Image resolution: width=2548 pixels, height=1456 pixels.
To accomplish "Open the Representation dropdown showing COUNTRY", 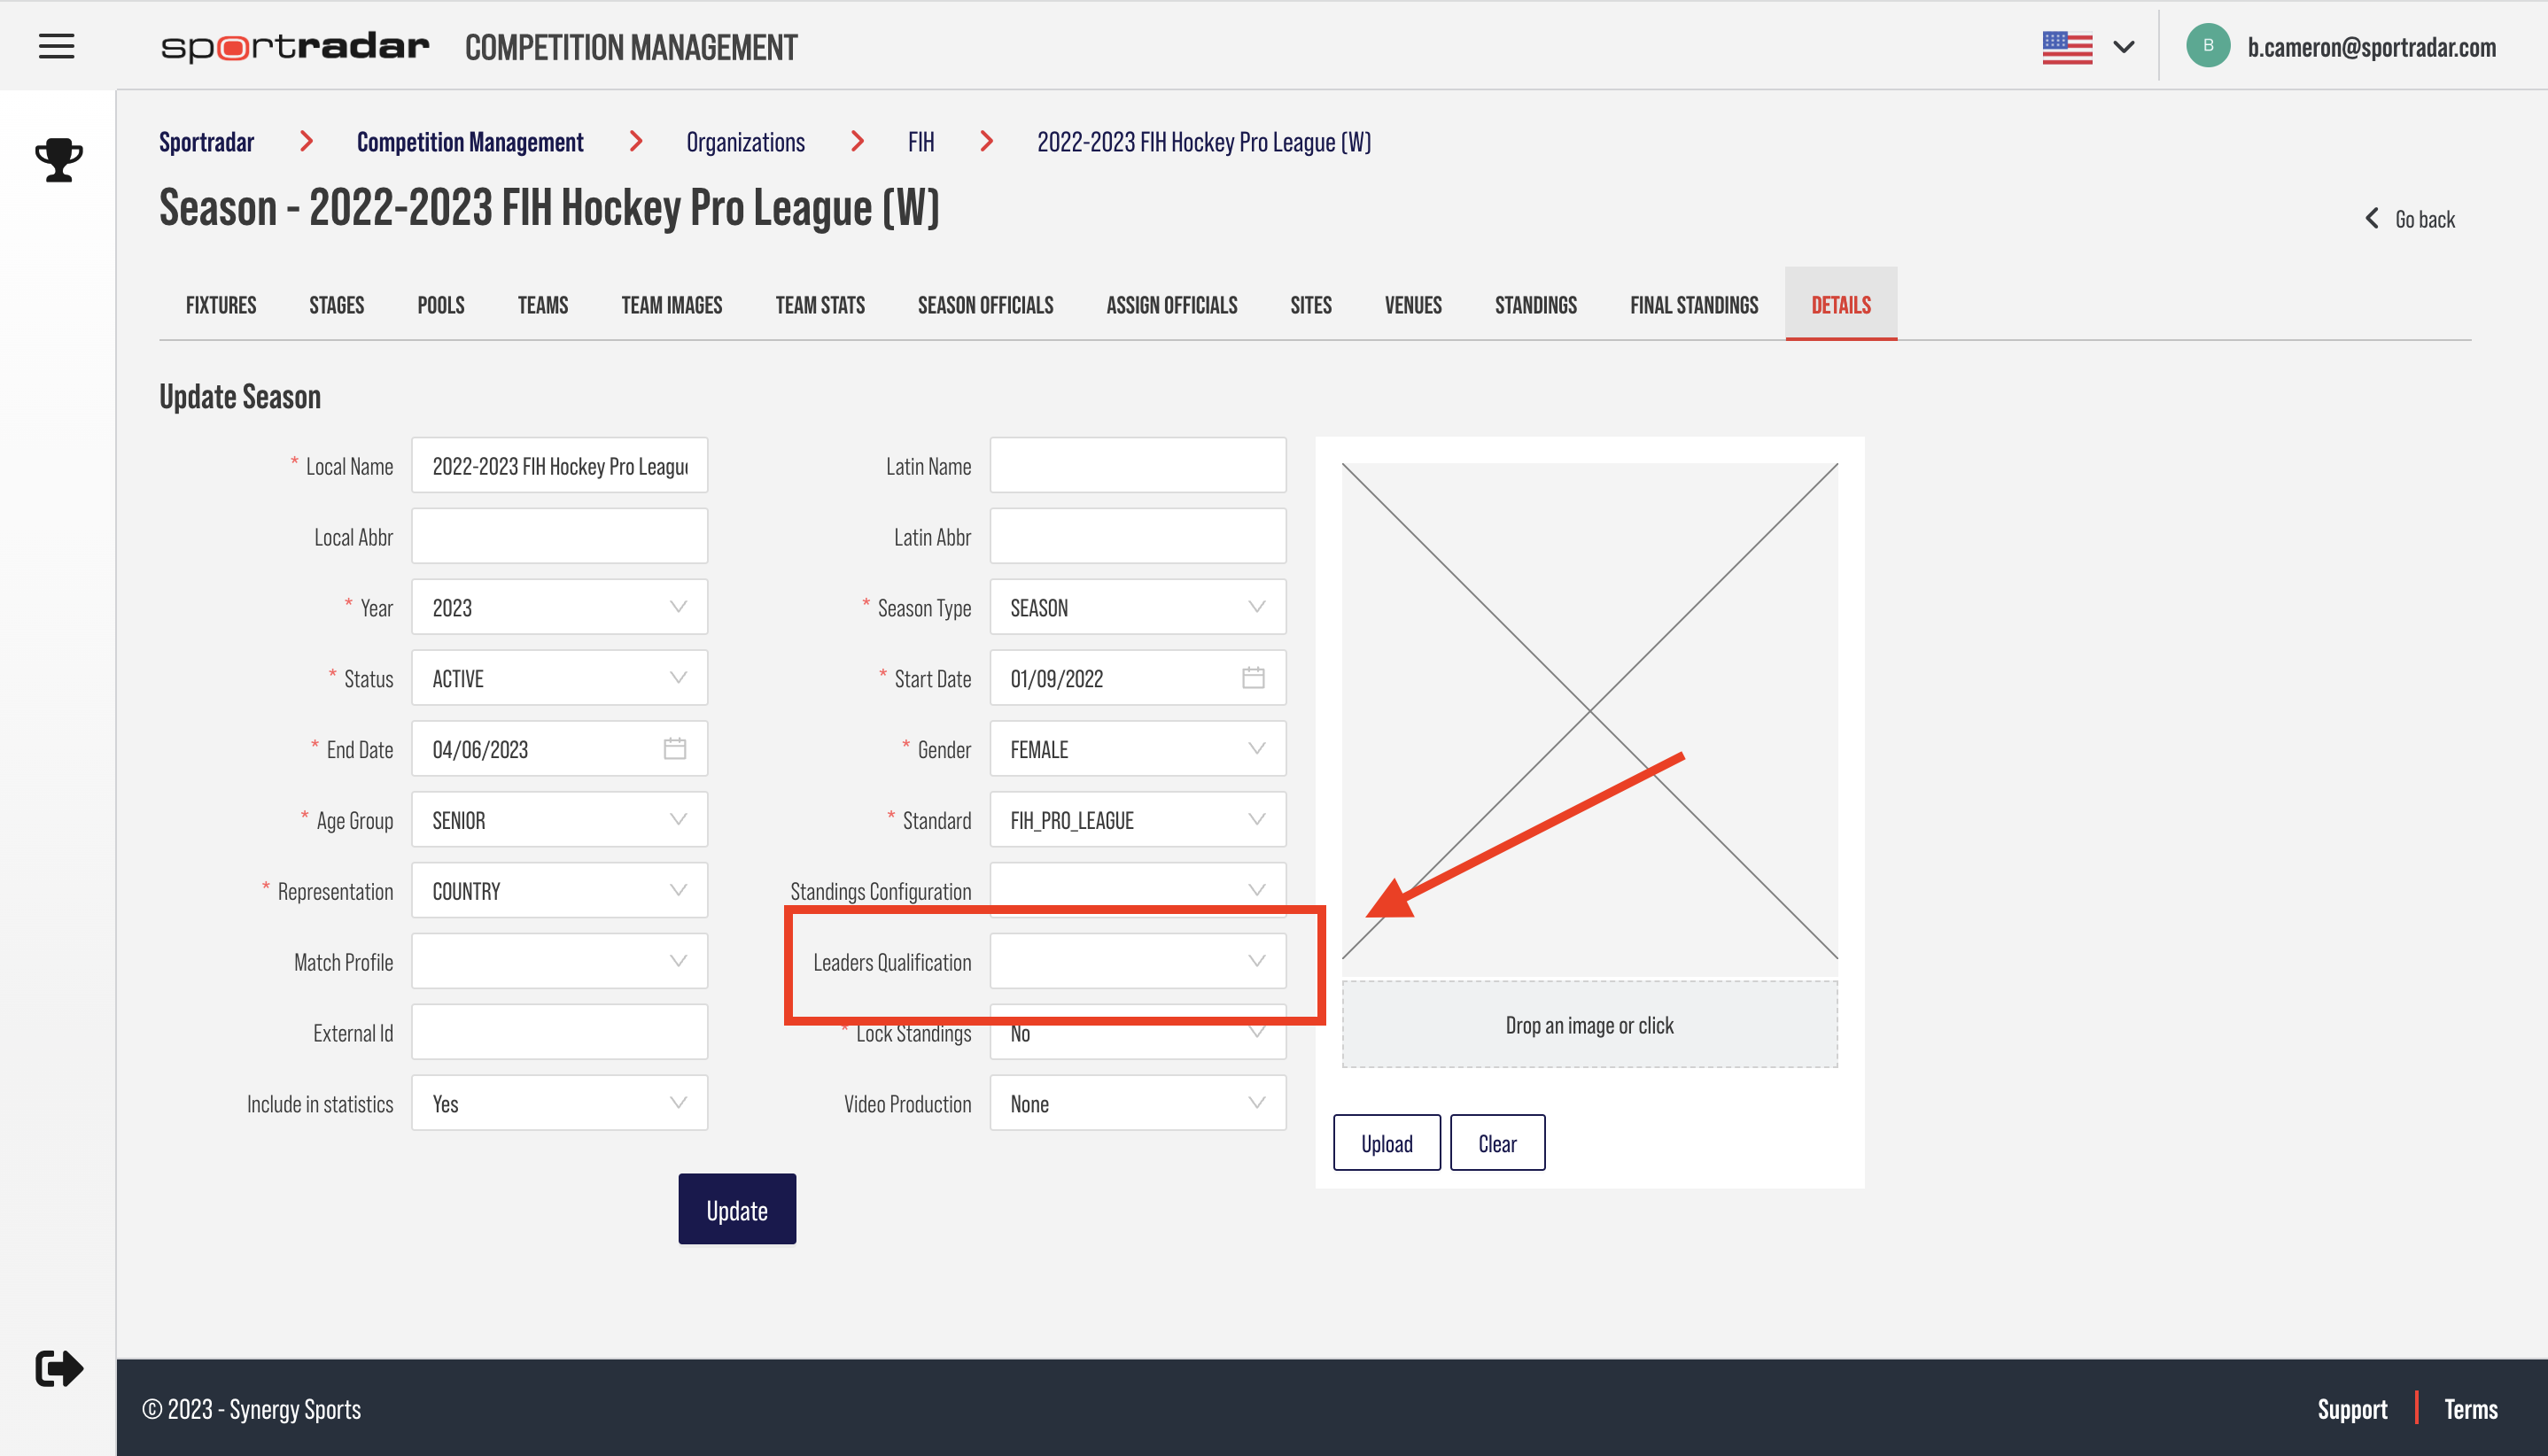I will pyautogui.click(x=559, y=891).
